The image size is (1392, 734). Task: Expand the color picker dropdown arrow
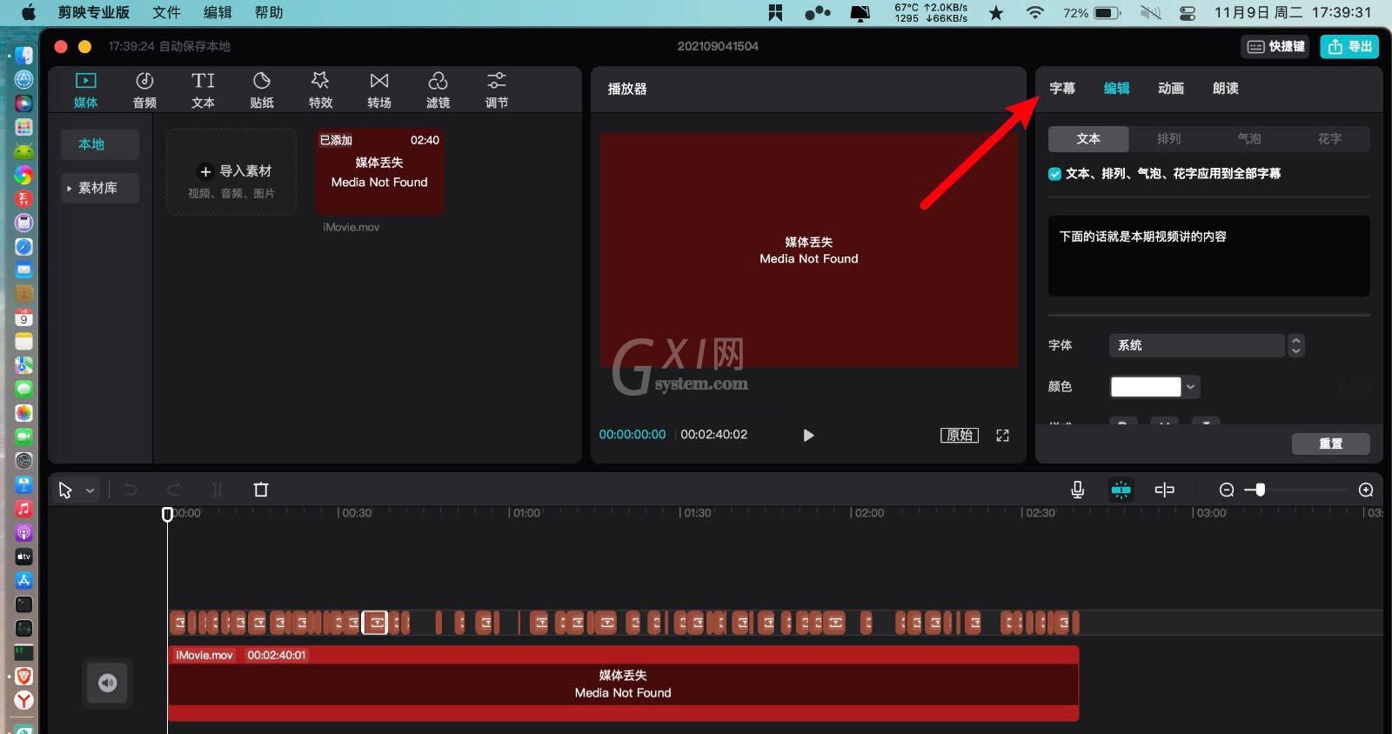pyautogui.click(x=1191, y=386)
